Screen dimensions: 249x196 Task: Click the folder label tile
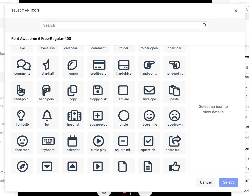[124, 49]
